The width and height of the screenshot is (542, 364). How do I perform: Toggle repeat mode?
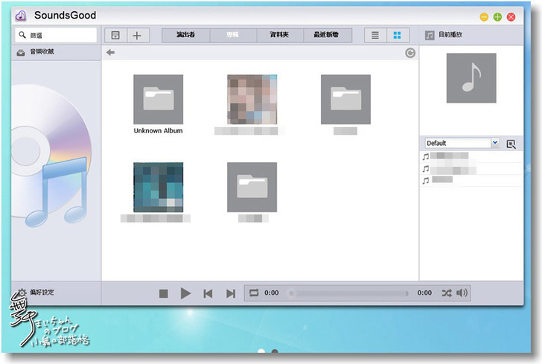pyautogui.click(x=254, y=293)
